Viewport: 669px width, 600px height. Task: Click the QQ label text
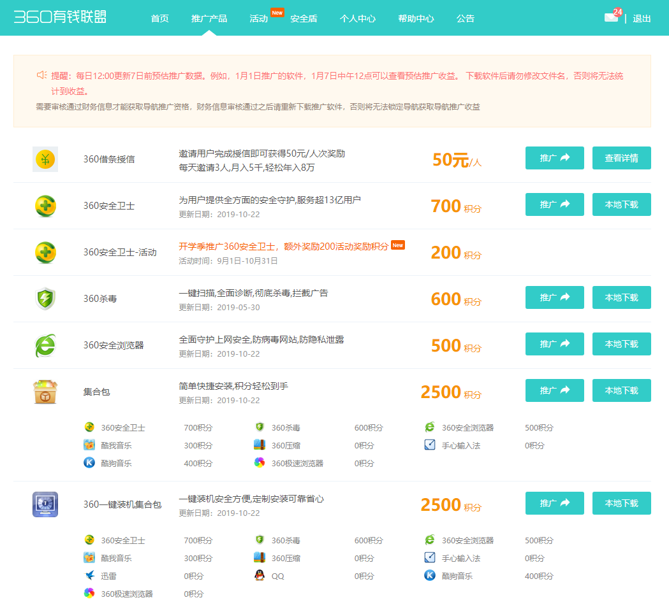278,576
